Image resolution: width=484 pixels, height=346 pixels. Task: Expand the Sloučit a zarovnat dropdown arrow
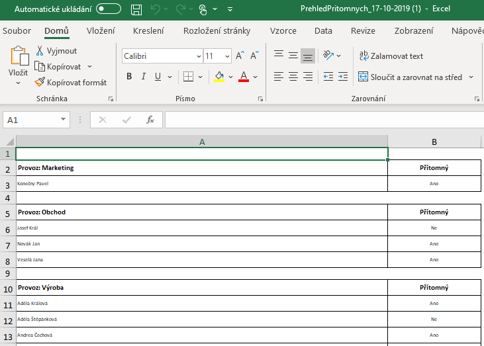[x=471, y=77]
